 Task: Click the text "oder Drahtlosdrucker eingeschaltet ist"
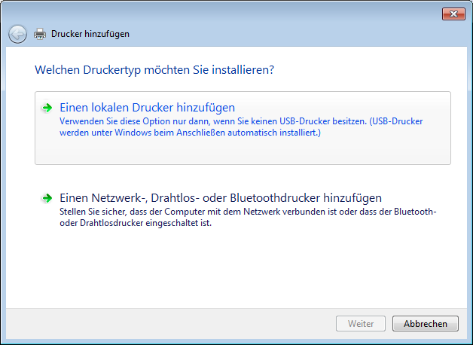point(136,224)
